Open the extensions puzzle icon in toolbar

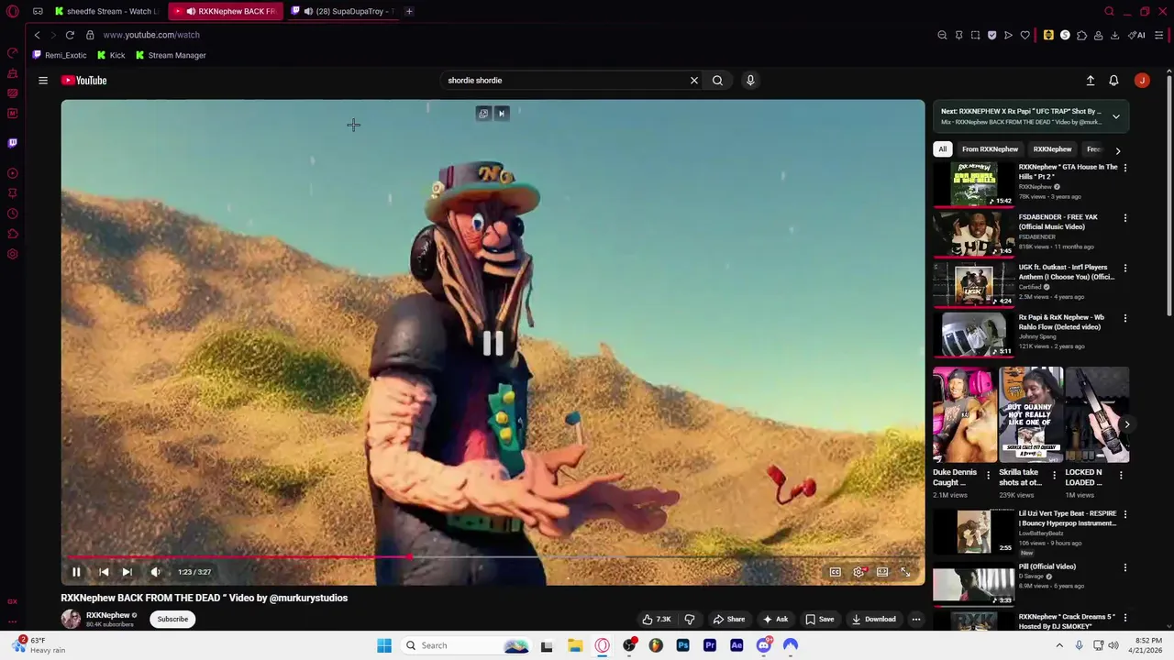(x=1081, y=35)
